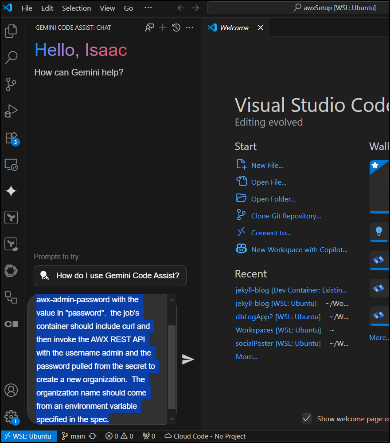Open the Edit menu
Screen dimensions: 390x443
pos(47,8)
